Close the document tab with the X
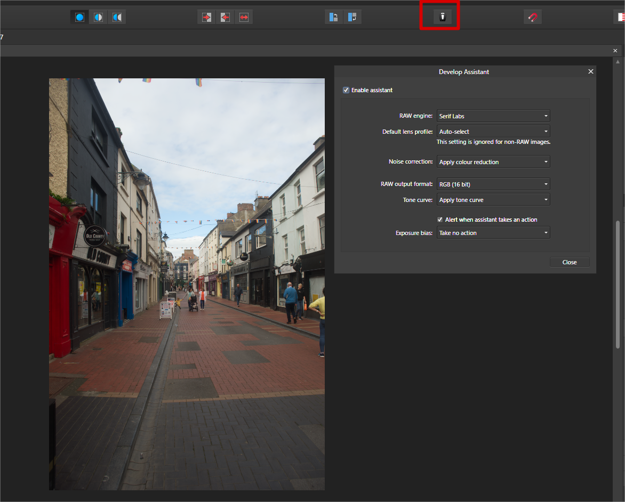Viewport: 625px width, 502px height. tap(615, 51)
